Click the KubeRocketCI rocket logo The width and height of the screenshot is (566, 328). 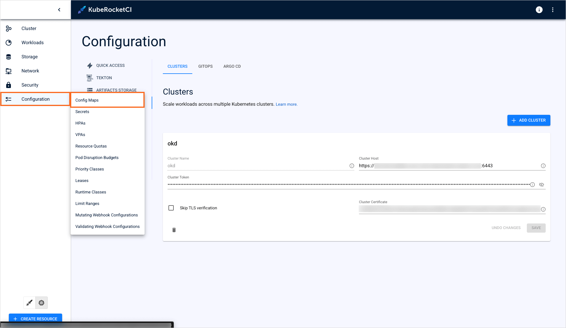pyautogui.click(x=82, y=9)
